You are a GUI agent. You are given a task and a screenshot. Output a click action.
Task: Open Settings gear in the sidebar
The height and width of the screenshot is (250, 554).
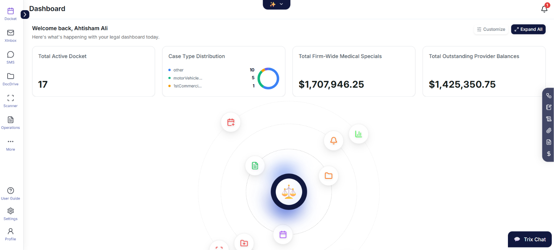point(11,214)
